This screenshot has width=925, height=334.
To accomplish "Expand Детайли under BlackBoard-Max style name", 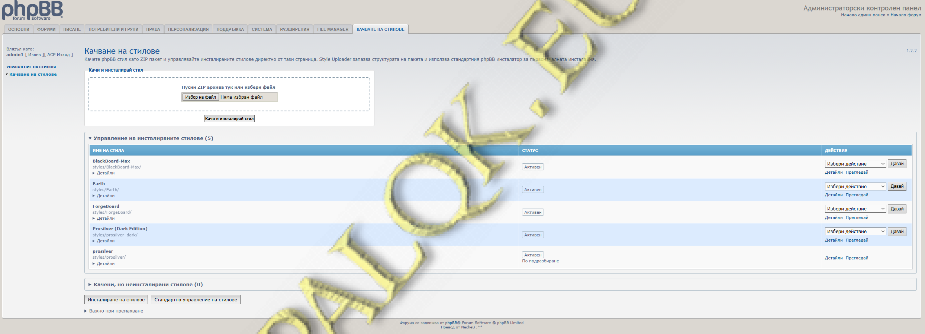I will coord(104,173).
